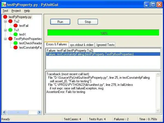Select testPyProperty.py root tree item

click(20, 17)
